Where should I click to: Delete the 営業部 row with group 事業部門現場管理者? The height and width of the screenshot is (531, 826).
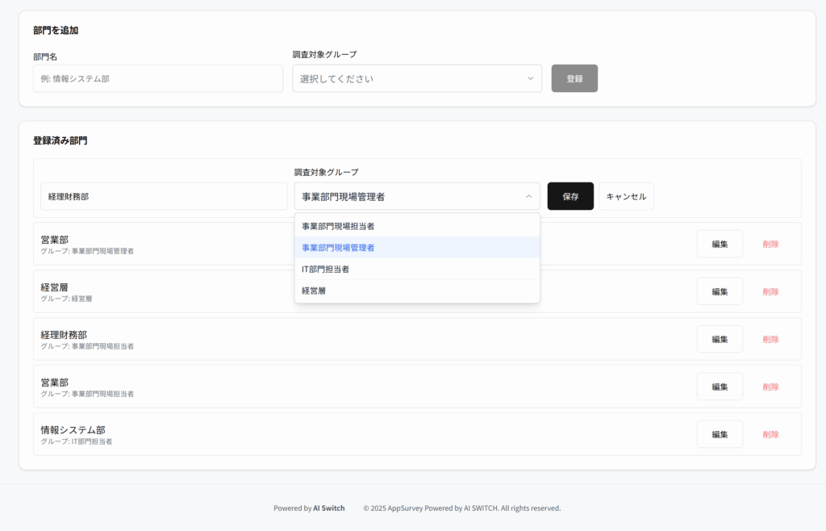(770, 244)
